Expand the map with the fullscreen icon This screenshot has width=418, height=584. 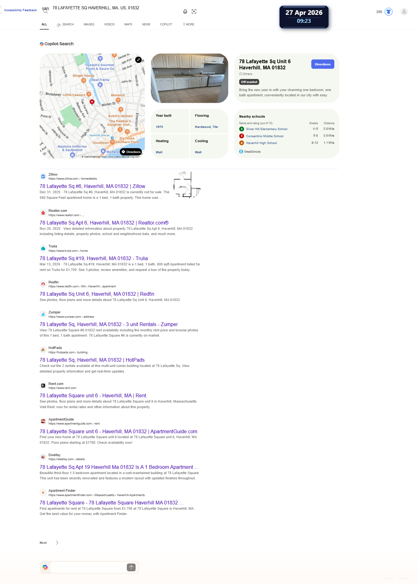pyautogui.click(x=138, y=60)
